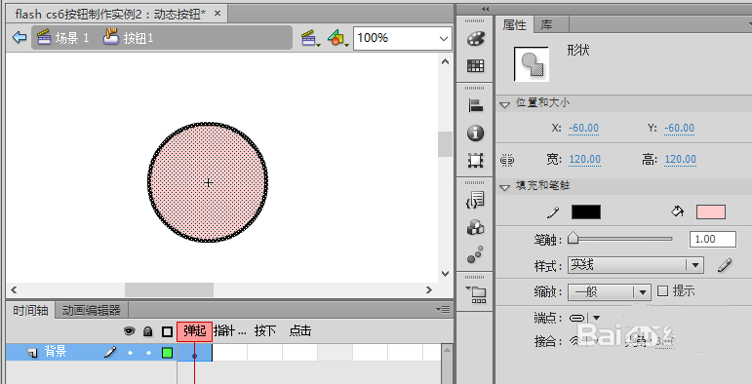
Task: Click the stroke width 1.00 input field
Action: click(x=712, y=239)
